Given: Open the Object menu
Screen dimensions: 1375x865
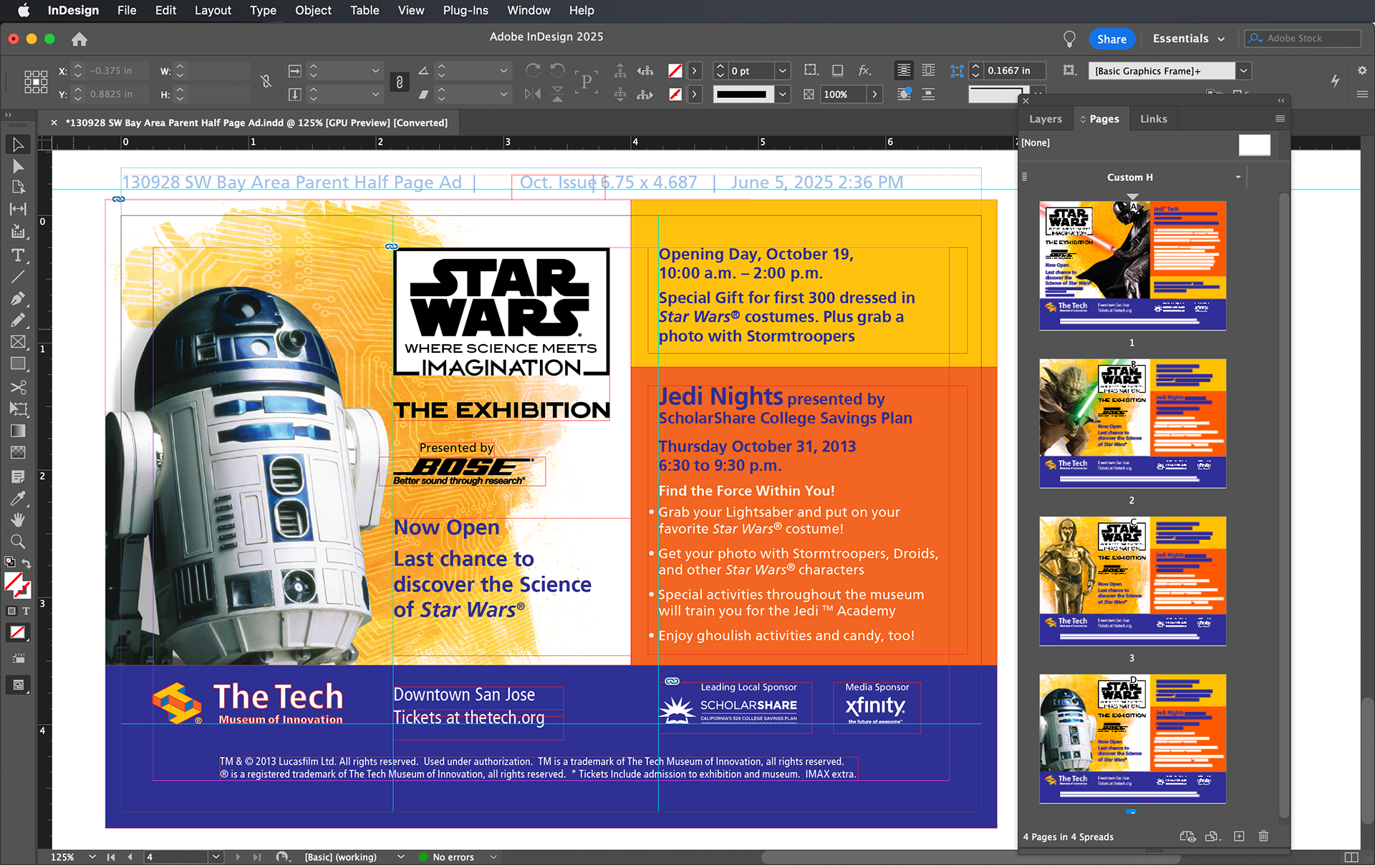Looking at the screenshot, I should point(313,10).
